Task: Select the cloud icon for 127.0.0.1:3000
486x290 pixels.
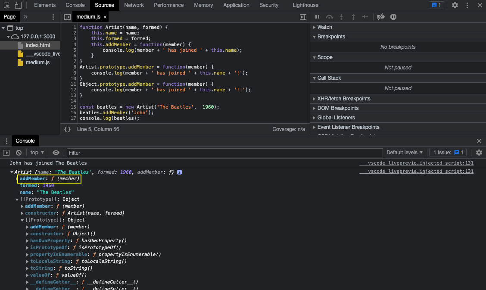Action: pyautogui.click(x=15, y=37)
